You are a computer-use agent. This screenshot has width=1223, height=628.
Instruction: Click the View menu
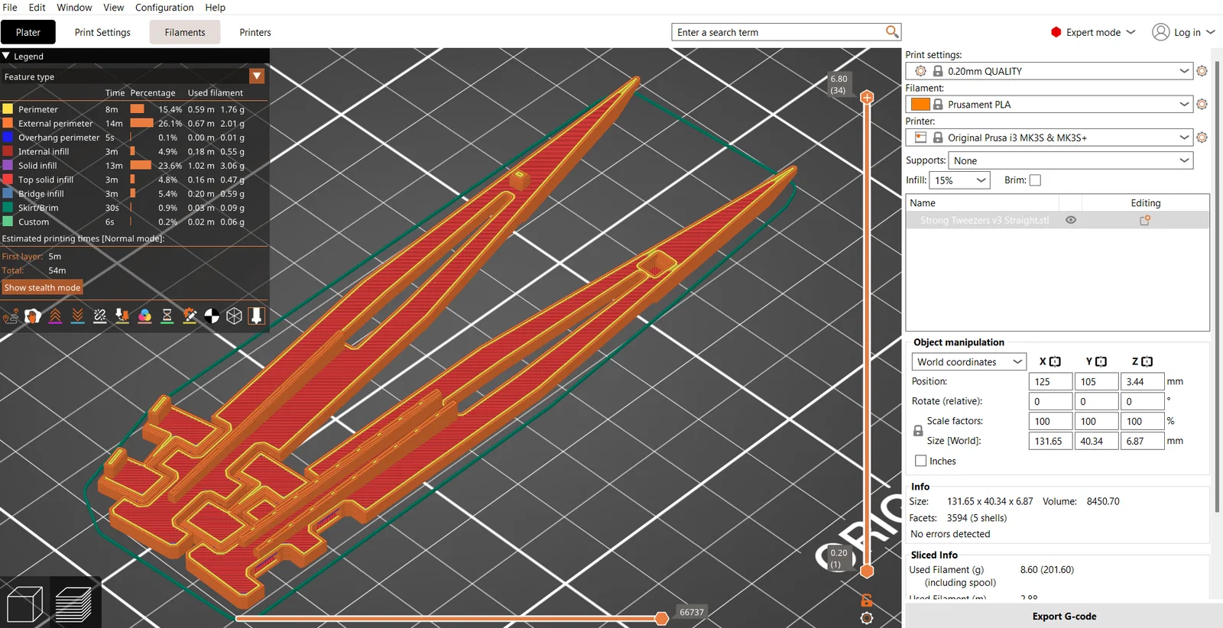[x=113, y=7]
